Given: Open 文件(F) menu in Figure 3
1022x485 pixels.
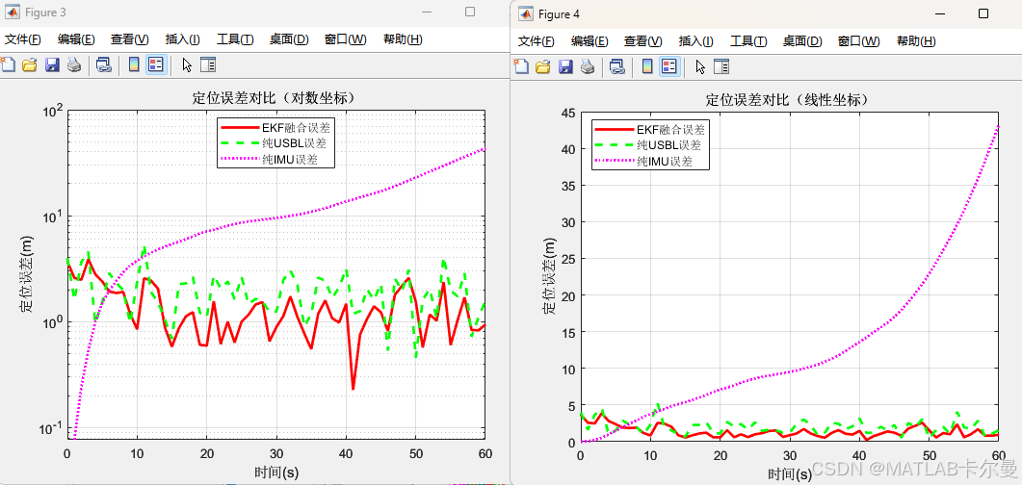Looking at the screenshot, I should tap(23, 39).
